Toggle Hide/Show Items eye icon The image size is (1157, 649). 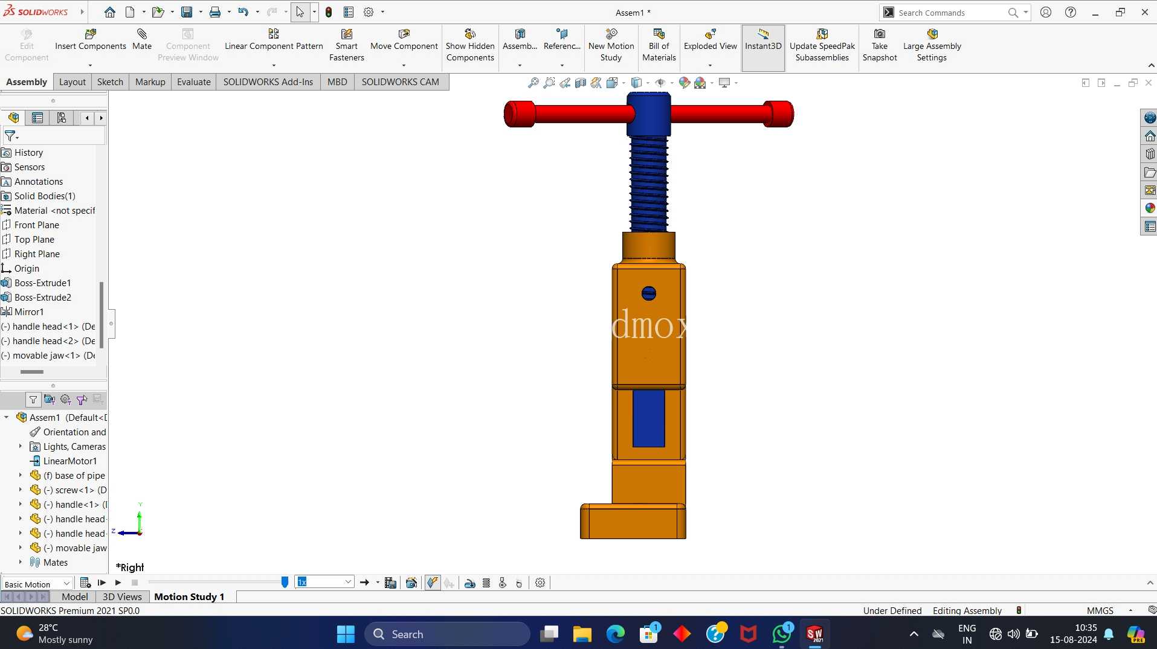(x=660, y=83)
